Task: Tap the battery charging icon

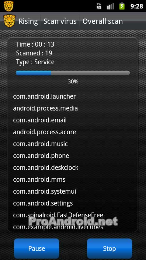Action: [122, 6]
